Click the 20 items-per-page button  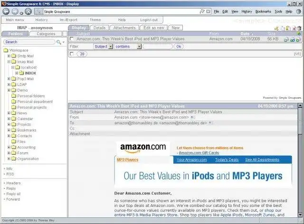[x=82, y=54]
